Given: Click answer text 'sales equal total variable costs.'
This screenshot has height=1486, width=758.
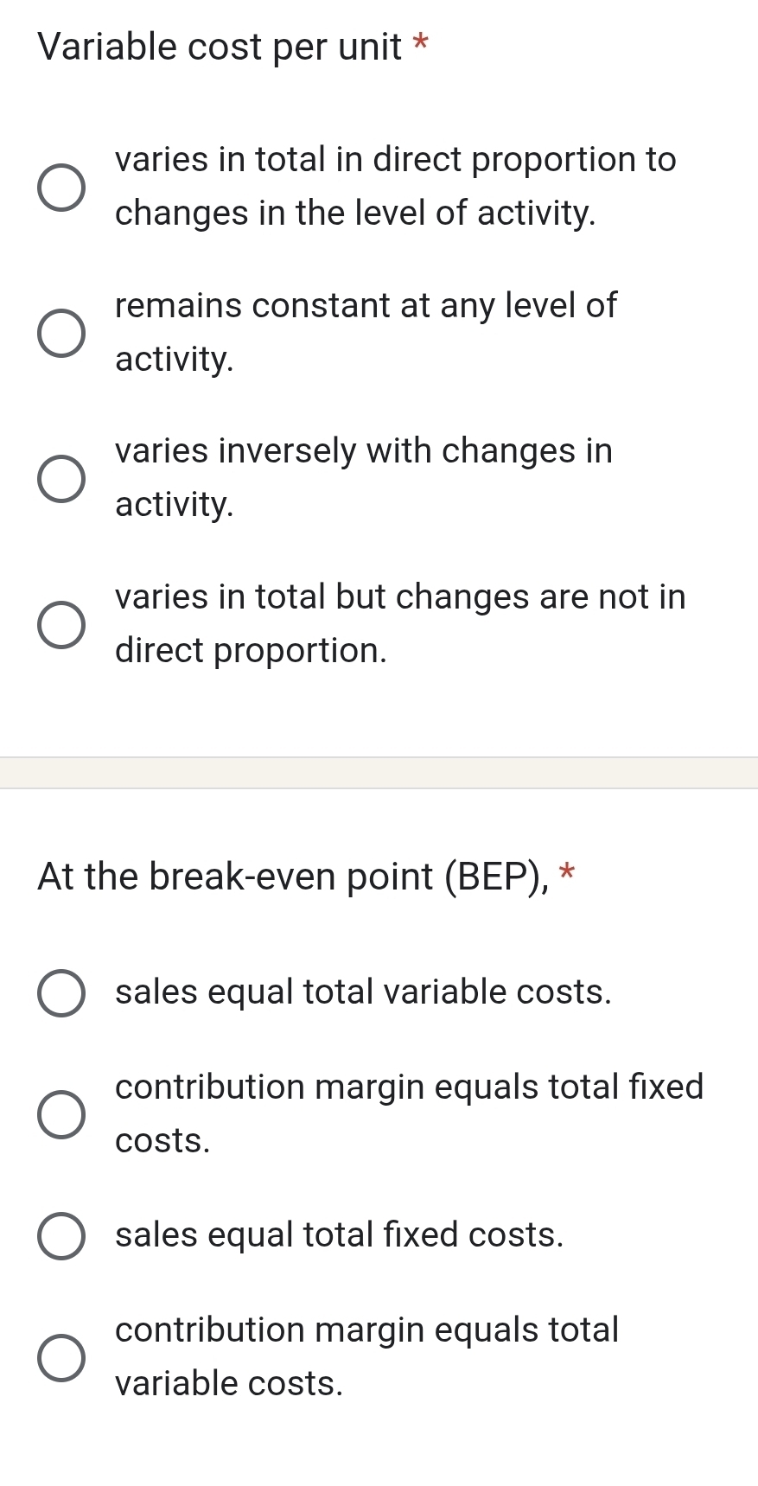Looking at the screenshot, I should (363, 992).
